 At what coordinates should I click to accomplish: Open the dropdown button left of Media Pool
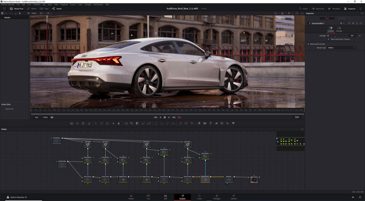(4, 9)
